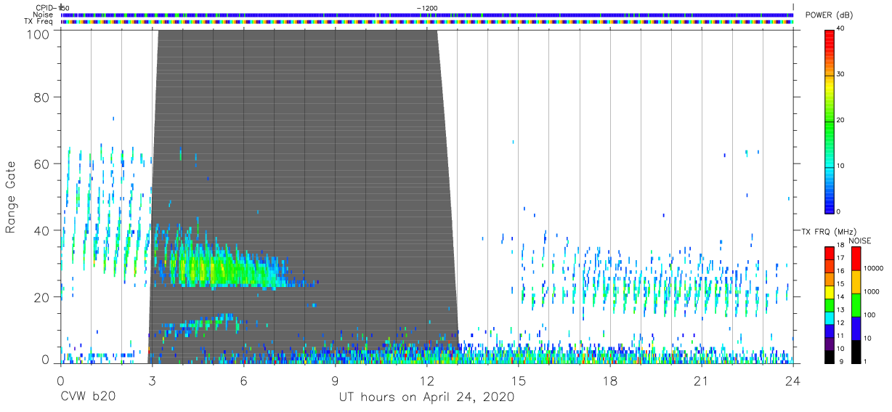Pick the cyan segment of TX FRQ legend
The height and width of the screenshot is (412, 892).
(x=829, y=318)
